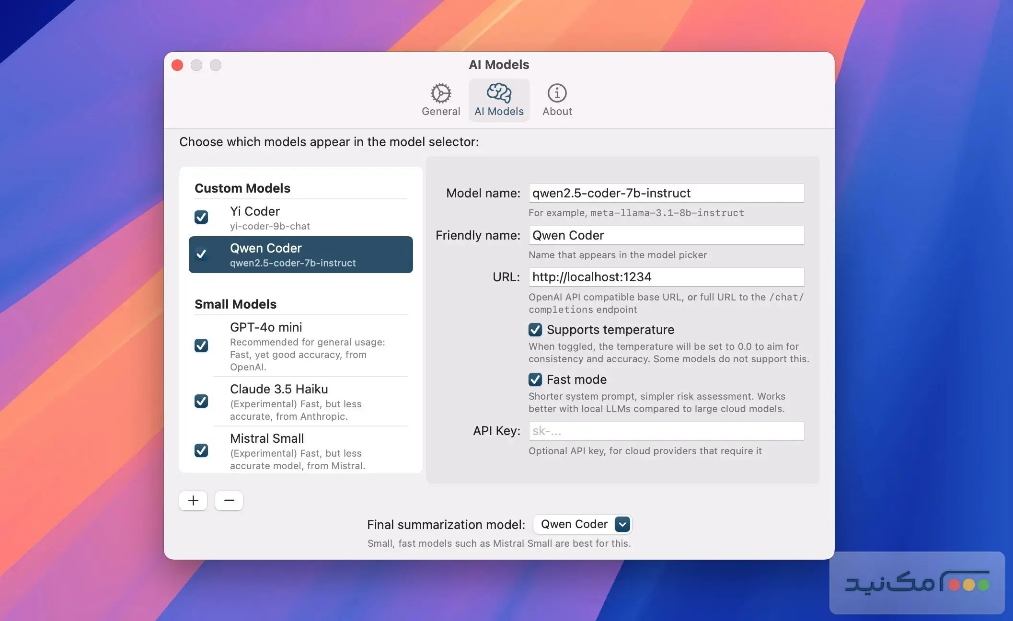This screenshot has width=1013, height=621.
Task: Click the API Key input field
Action: (x=666, y=431)
